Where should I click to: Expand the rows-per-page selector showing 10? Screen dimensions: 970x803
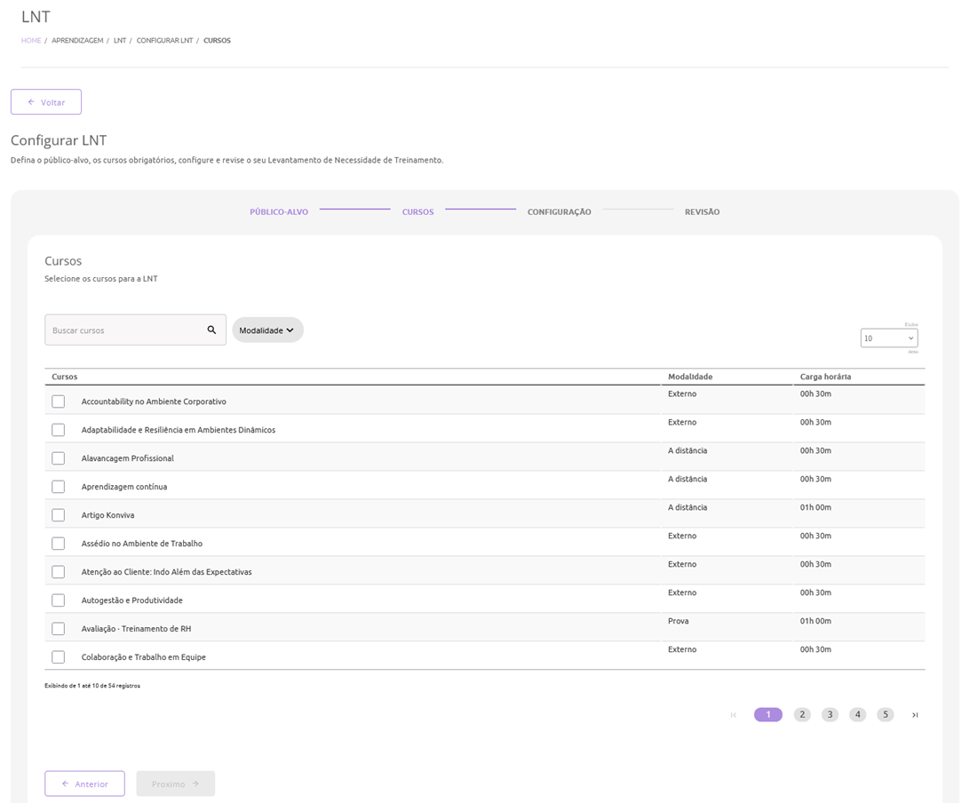[888, 338]
